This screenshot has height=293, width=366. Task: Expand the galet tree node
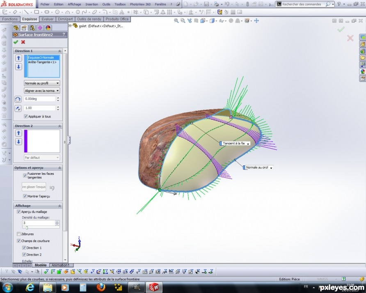tap(70, 26)
